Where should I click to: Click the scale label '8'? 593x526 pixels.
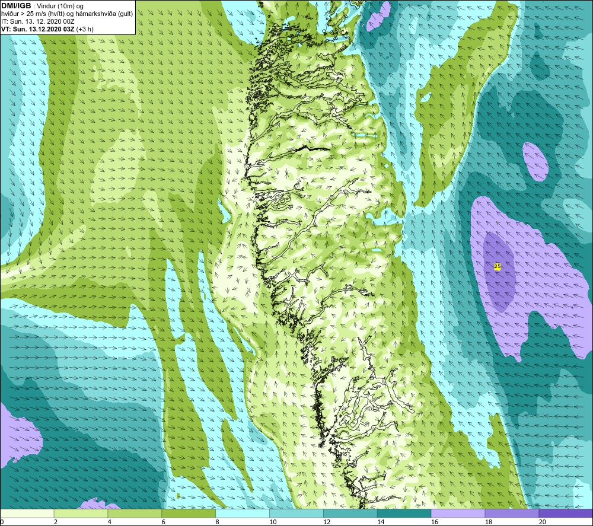tap(218, 522)
